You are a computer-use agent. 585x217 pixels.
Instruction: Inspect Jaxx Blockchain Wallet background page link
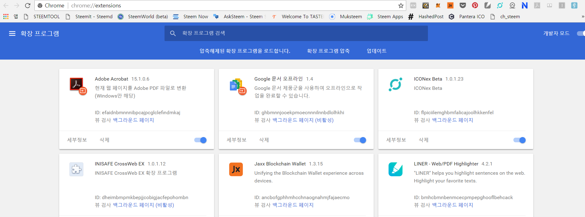tap(293, 205)
